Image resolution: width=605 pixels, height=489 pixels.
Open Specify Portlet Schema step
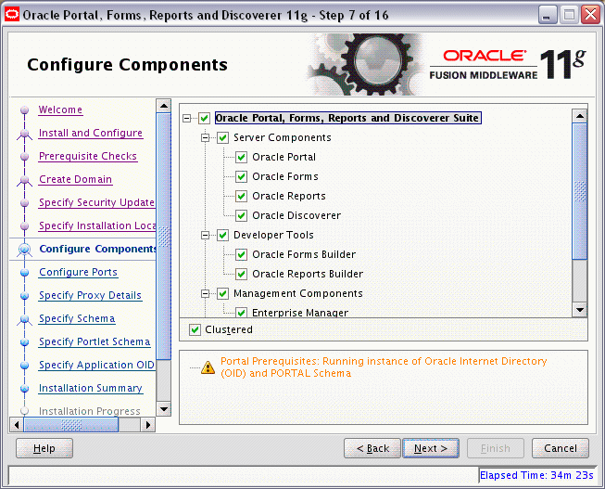click(95, 341)
